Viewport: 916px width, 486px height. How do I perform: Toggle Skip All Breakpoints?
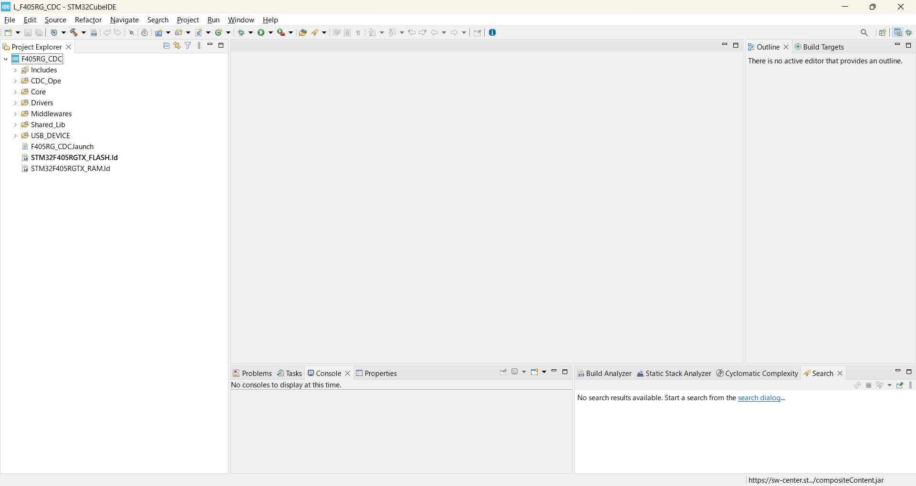(x=132, y=33)
